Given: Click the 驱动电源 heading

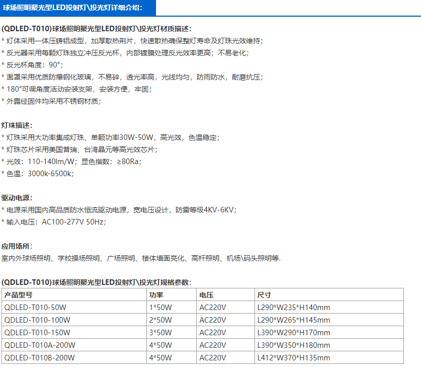Looking at the screenshot, I should click(17, 198).
